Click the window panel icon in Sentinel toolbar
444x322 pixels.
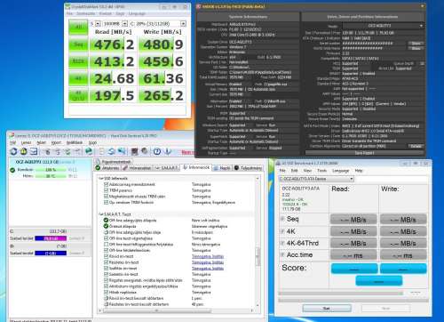pos(34,151)
